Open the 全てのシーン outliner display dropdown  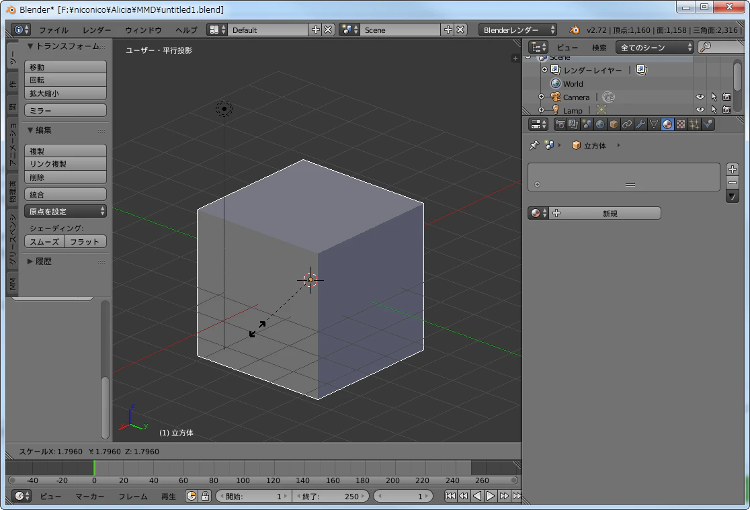(655, 47)
